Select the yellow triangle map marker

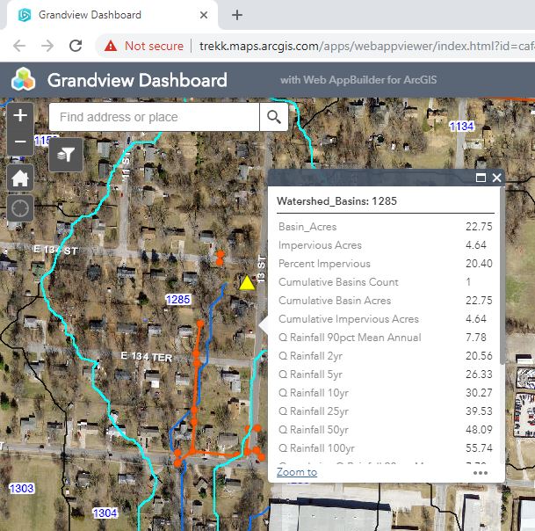(x=247, y=283)
